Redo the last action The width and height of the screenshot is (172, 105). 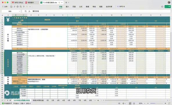[x=27, y=7]
